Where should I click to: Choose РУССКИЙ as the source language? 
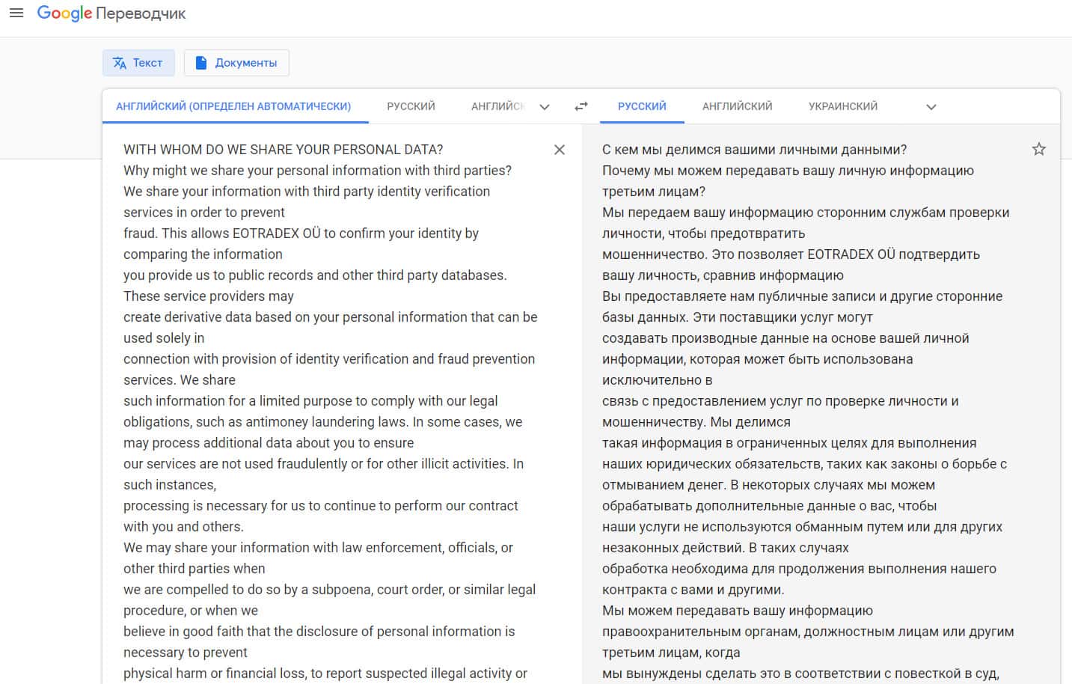coord(411,106)
